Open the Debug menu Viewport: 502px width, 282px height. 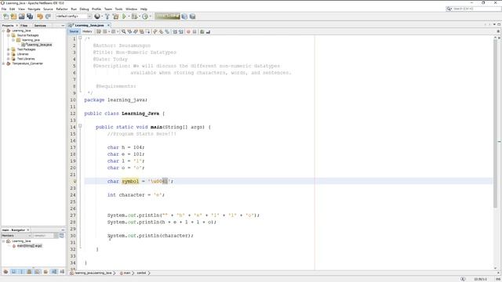pos(84,9)
